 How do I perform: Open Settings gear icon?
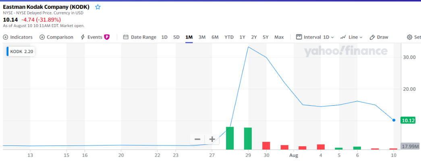409,37
